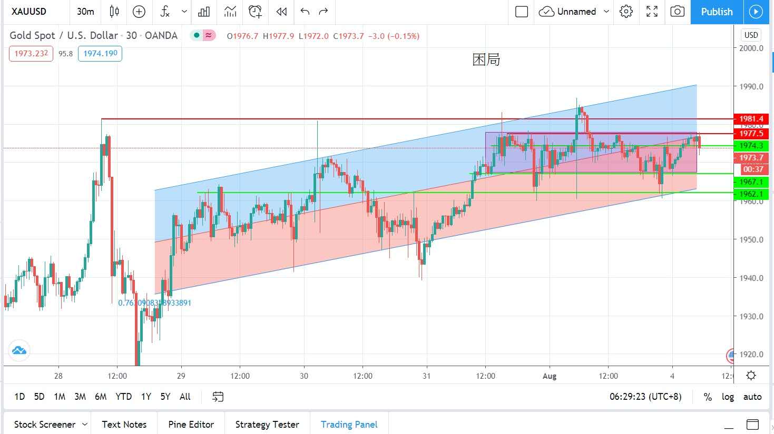Screen dimensions: 774x434
Task: Open the candlestick chart style selector
Action: [x=114, y=12]
